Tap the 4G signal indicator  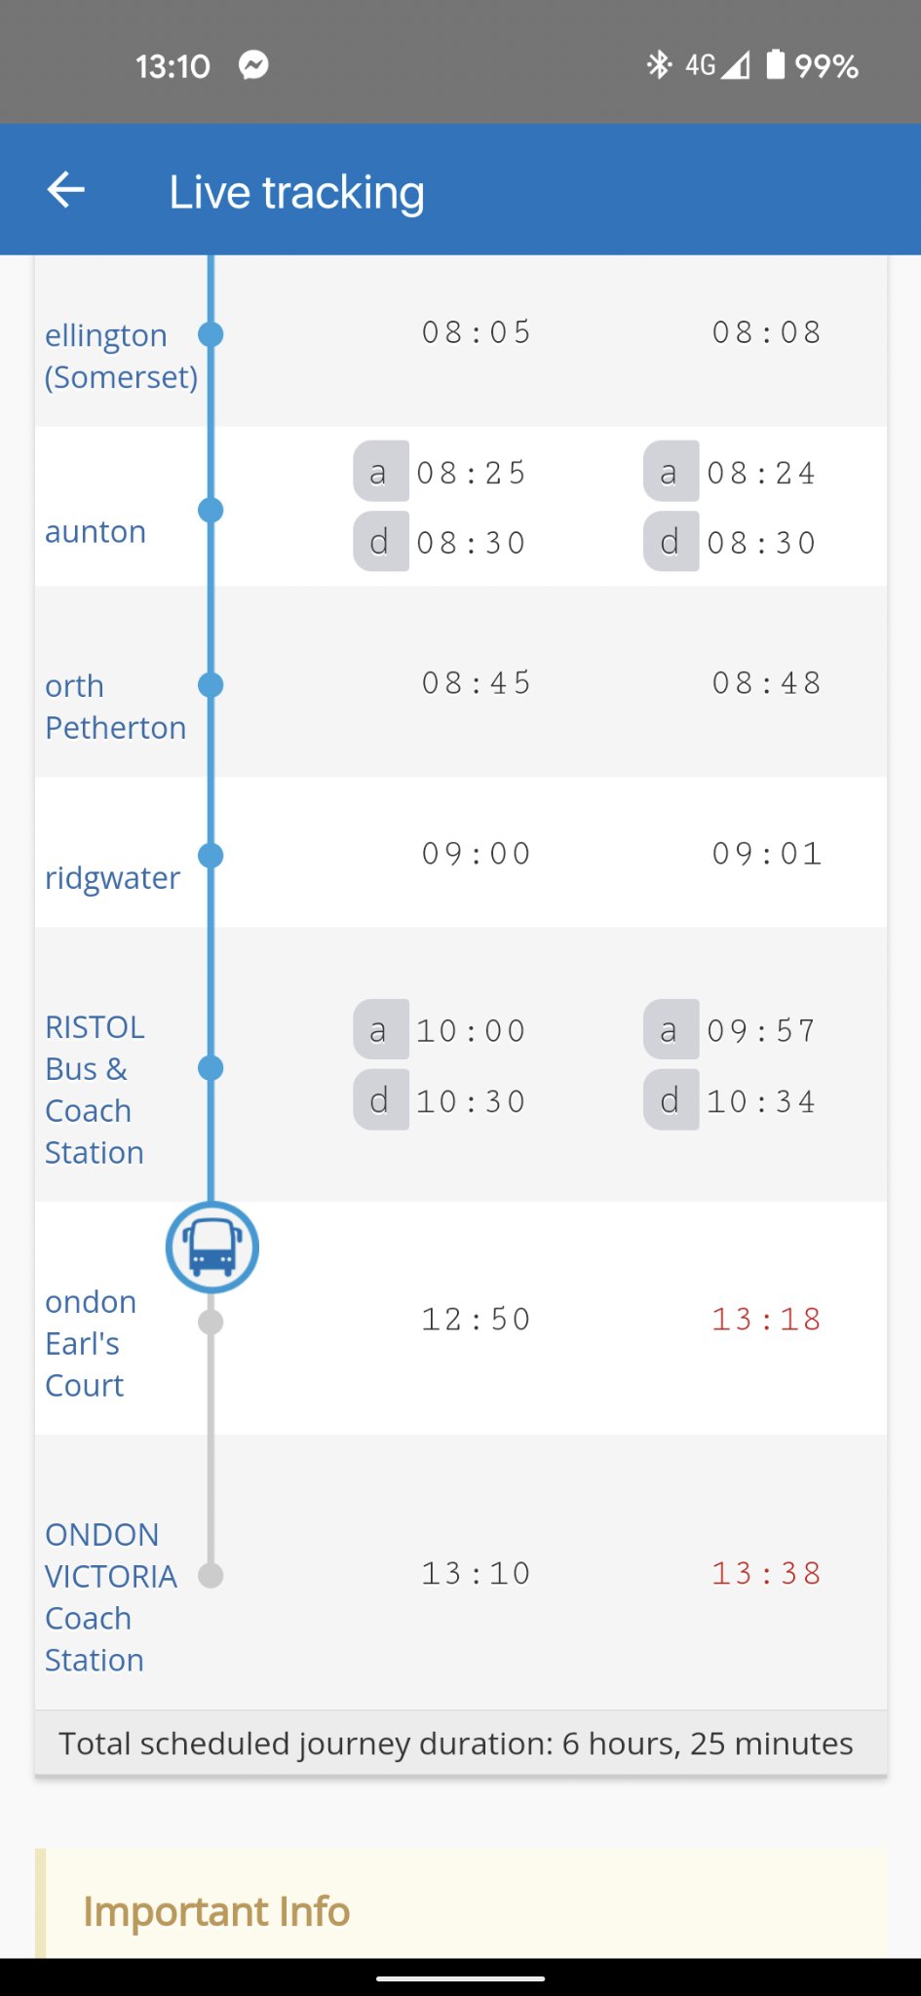[716, 65]
